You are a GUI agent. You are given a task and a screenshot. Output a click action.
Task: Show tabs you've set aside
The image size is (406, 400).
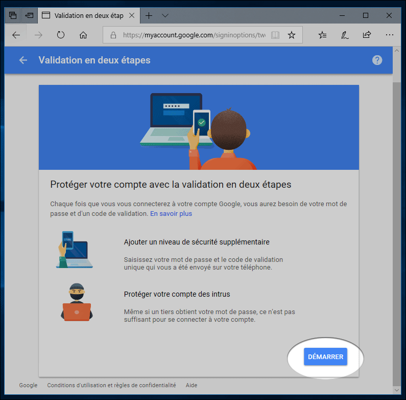tap(13, 15)
